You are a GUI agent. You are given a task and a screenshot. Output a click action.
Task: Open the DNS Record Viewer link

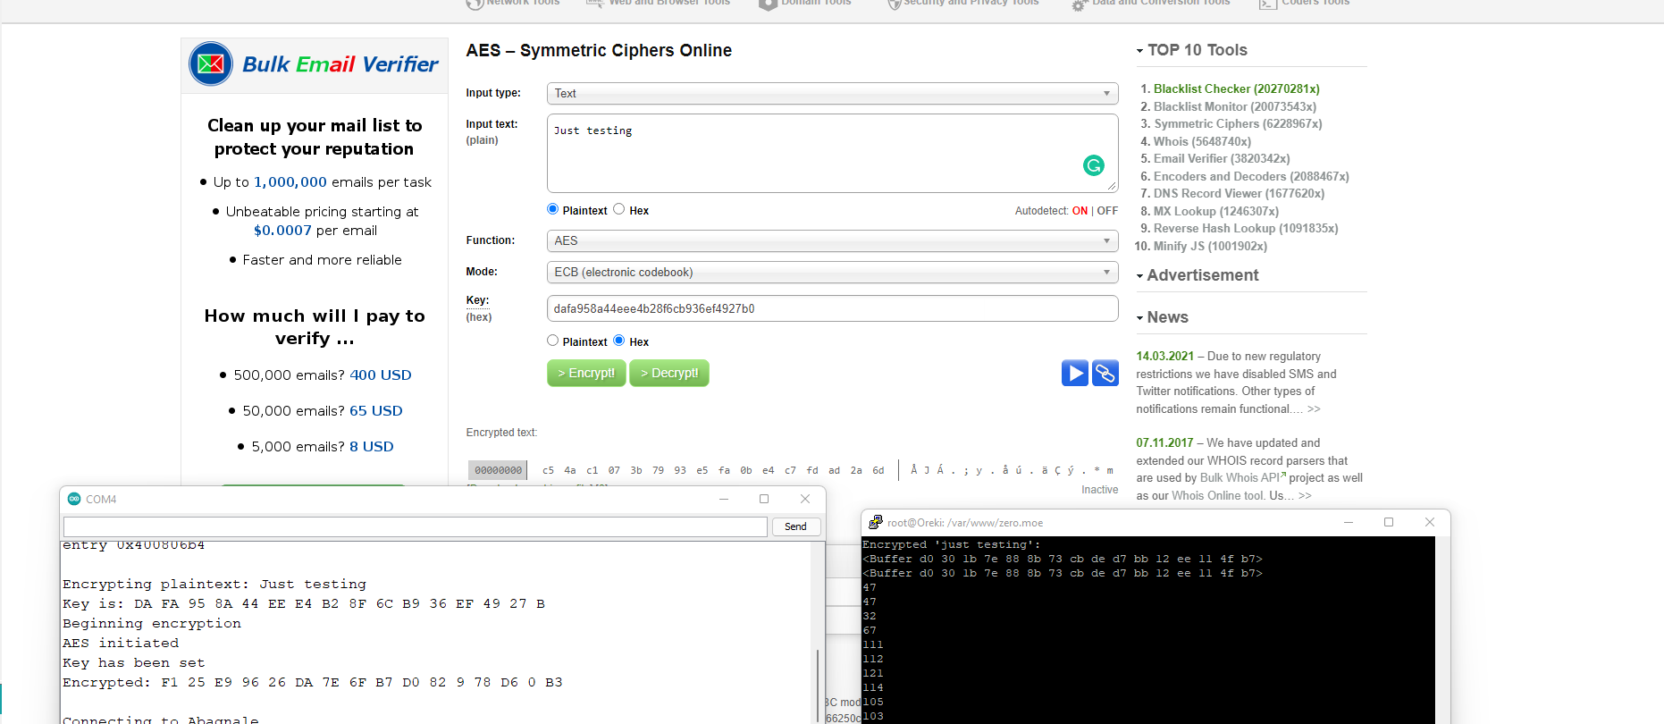tap(1240, 193)
